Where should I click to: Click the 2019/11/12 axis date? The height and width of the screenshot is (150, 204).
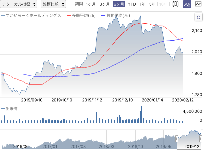pyautogui.click(x=92, y=100)
